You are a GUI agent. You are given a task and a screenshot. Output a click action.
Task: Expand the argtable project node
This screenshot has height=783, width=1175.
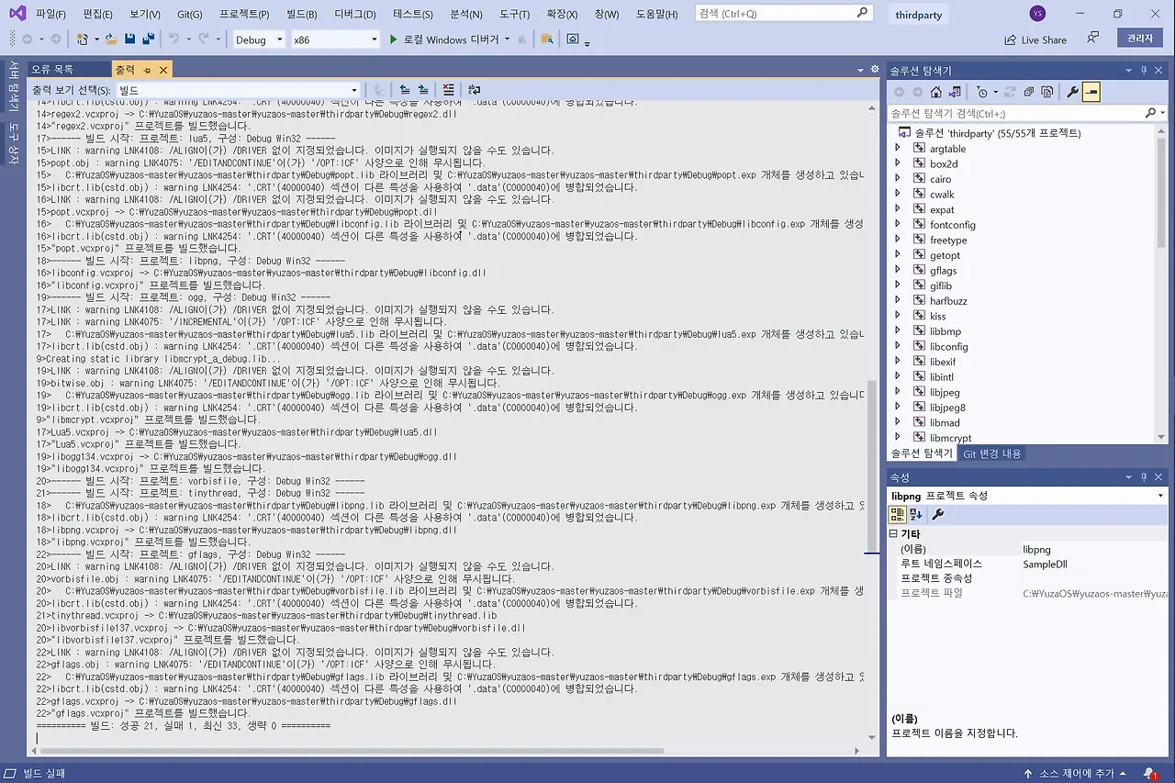(x=898, y=149)
